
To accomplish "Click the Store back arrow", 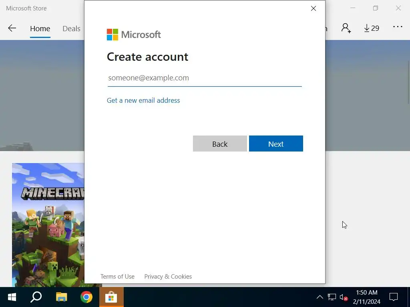I will pos(12,28).
